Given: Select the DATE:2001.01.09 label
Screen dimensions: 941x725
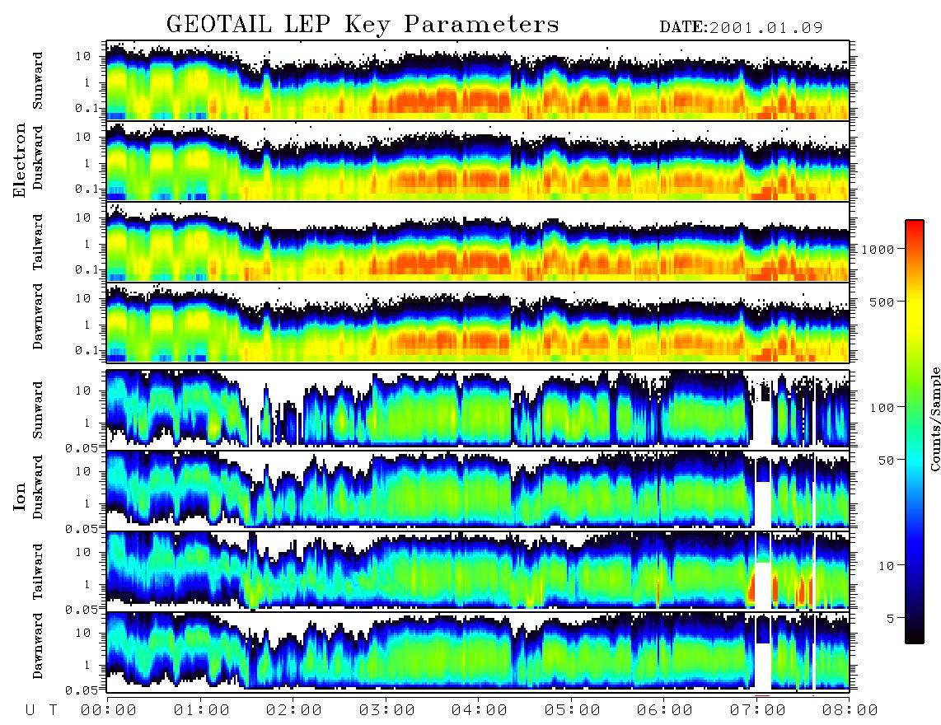Looking at the screenshot, I should (x=741, y=28).
